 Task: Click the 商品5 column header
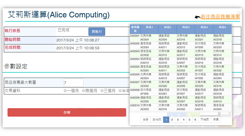pos(222,29)
